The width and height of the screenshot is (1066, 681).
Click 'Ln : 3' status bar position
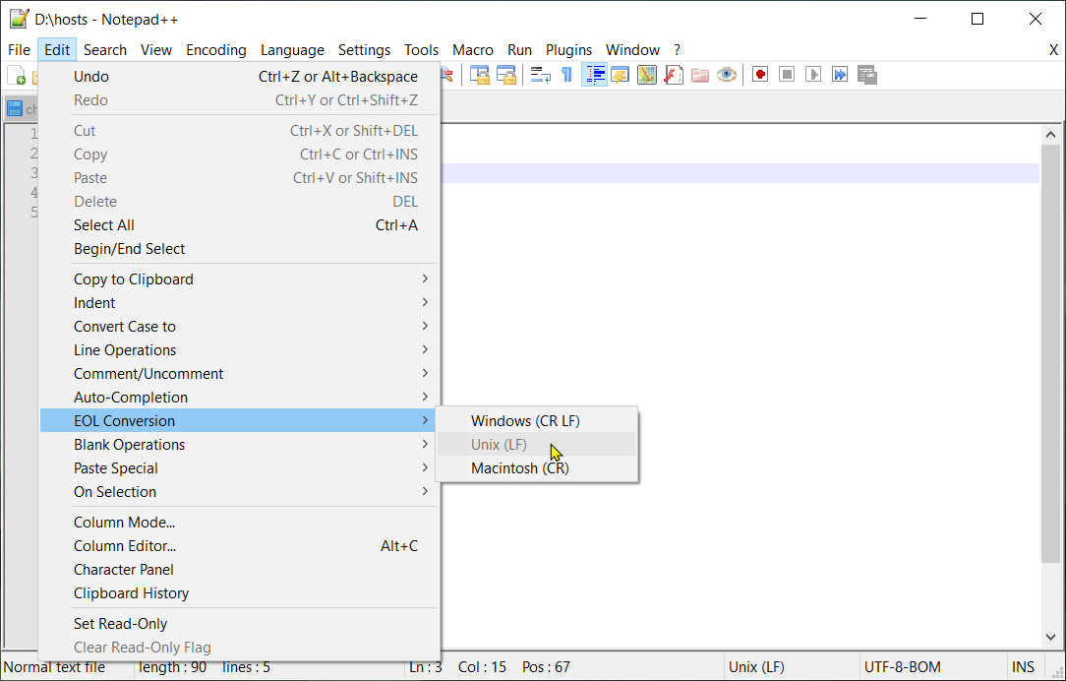pos(426,667)
